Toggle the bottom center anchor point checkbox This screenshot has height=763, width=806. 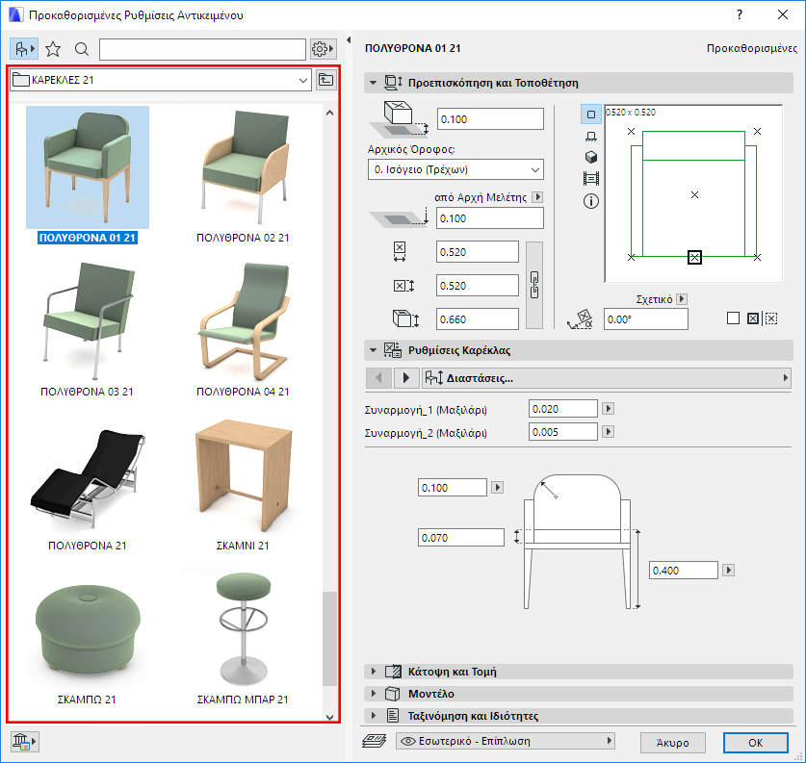tap(695, 257)
